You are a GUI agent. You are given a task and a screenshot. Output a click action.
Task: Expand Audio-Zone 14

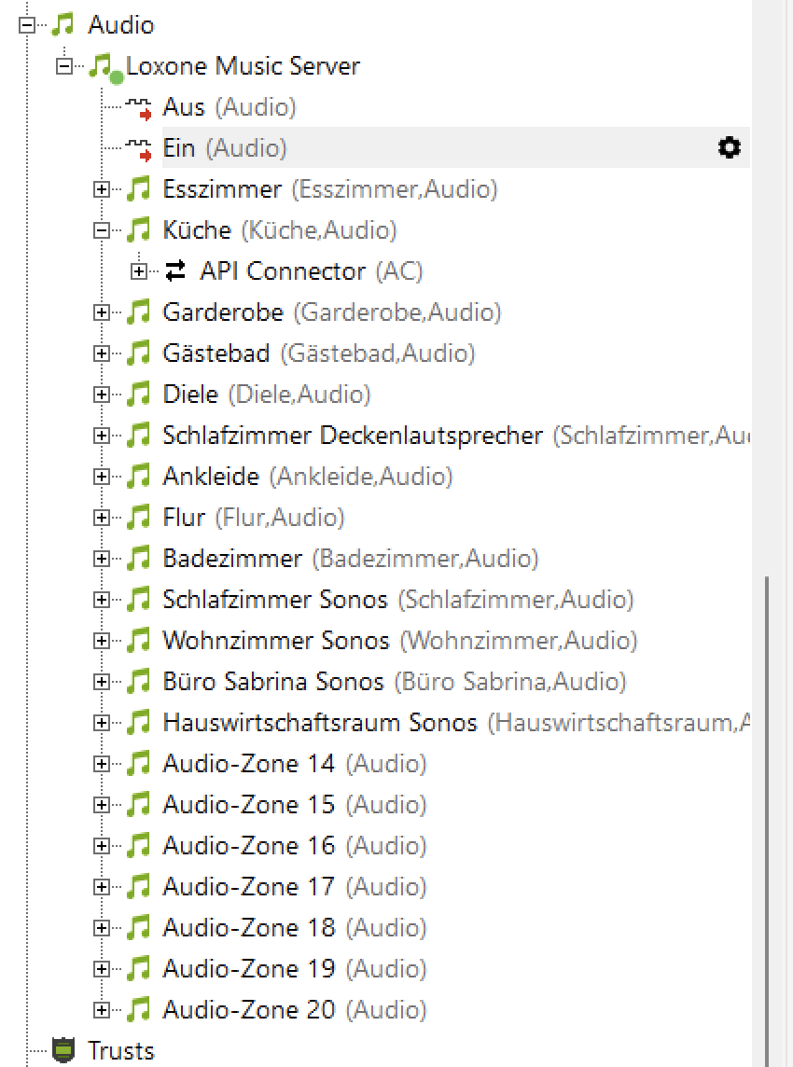[102, 764]
